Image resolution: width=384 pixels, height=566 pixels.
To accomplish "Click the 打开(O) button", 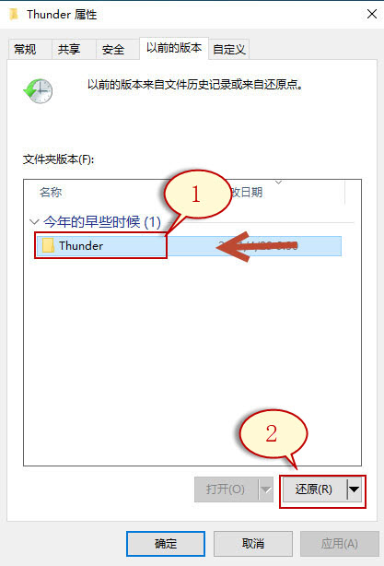I will 226,489.
